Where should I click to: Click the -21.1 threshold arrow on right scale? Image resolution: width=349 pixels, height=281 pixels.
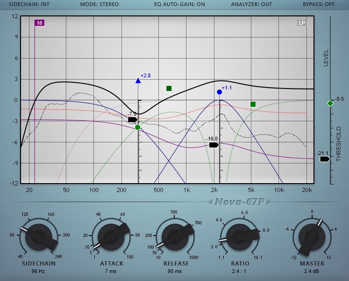[x=325, y=159]
